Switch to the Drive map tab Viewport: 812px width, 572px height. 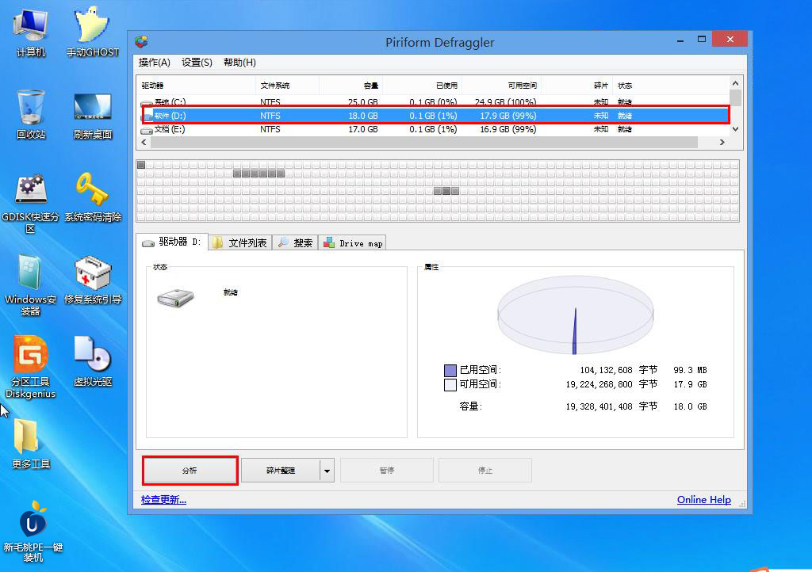tap(353, 243)
